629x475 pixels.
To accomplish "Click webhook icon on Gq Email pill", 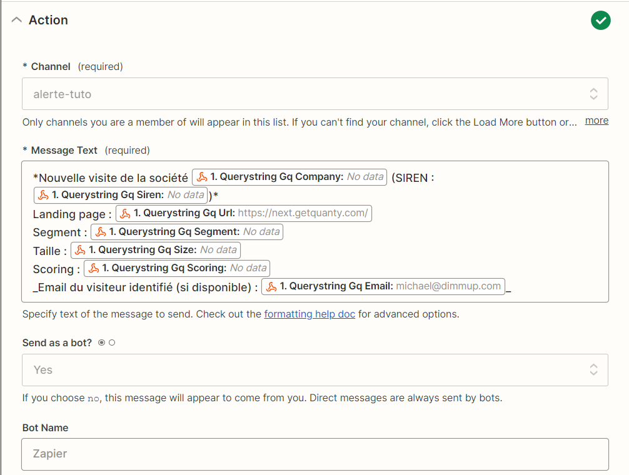I will coord(271,286).
